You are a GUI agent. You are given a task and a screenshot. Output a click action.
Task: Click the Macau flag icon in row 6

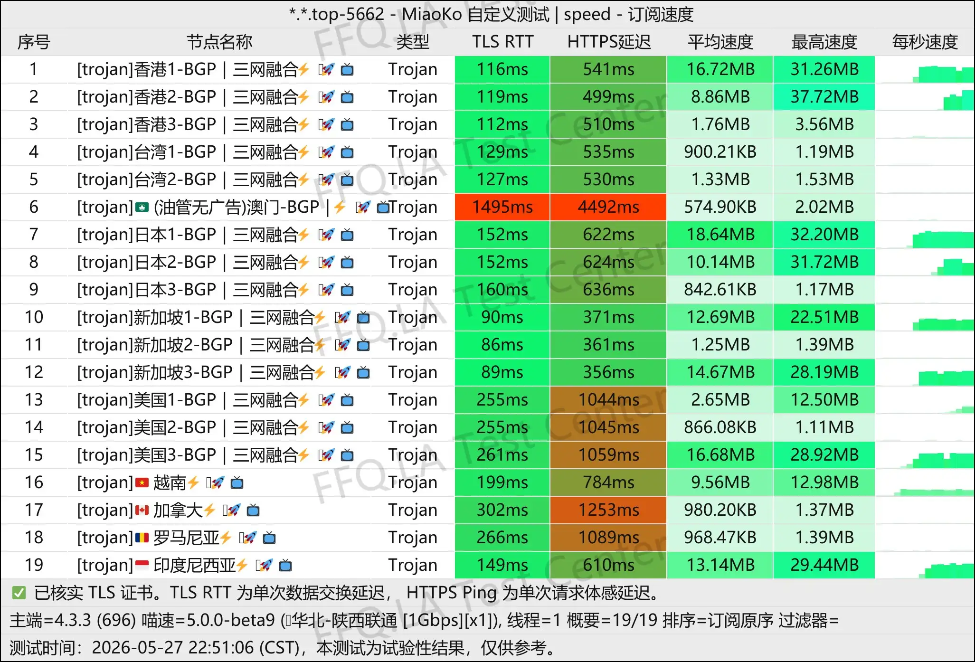click(142, 208)
